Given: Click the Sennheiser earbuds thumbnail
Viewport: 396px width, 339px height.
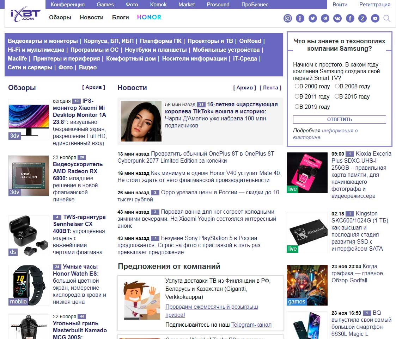Looking at the screenshot, I should 29,236.
